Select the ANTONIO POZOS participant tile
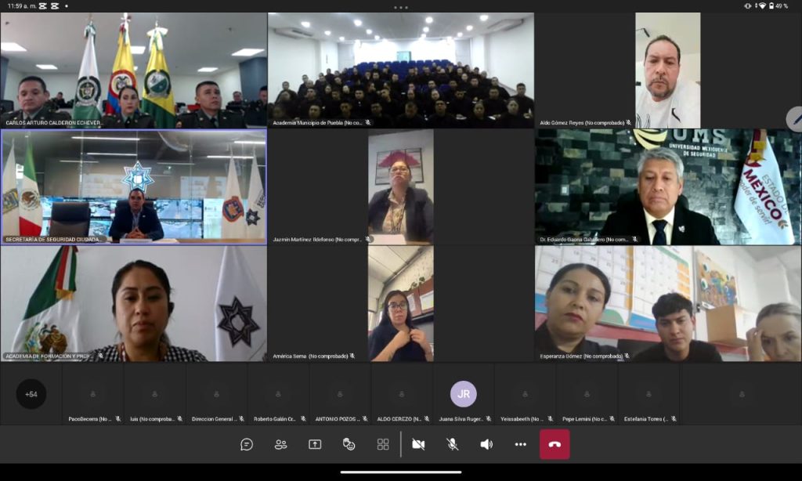This screenshot has height=481, width=802. pyautogui.click(x=340, y=395)
